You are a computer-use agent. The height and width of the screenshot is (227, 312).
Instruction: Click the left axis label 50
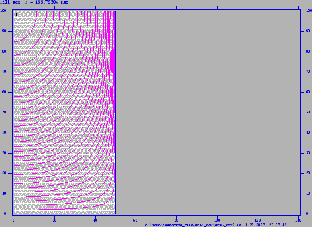point(4,112)
